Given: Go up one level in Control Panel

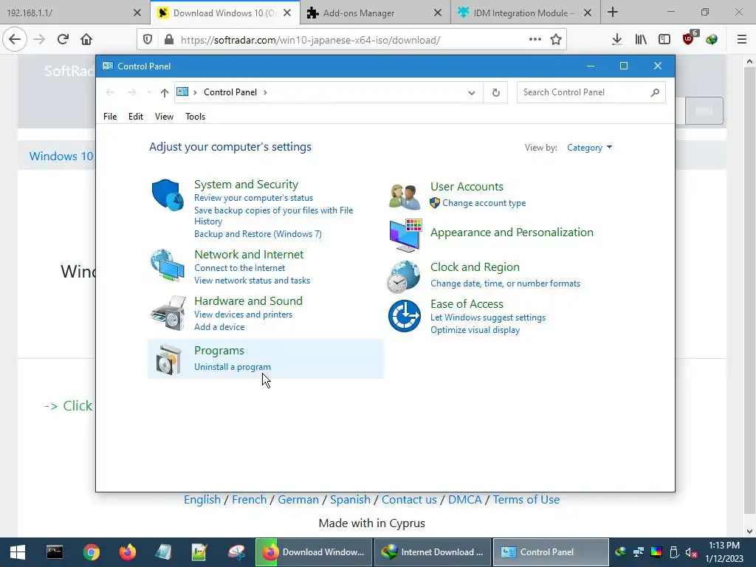Looking at the screenshot, I should click(165, 92).
